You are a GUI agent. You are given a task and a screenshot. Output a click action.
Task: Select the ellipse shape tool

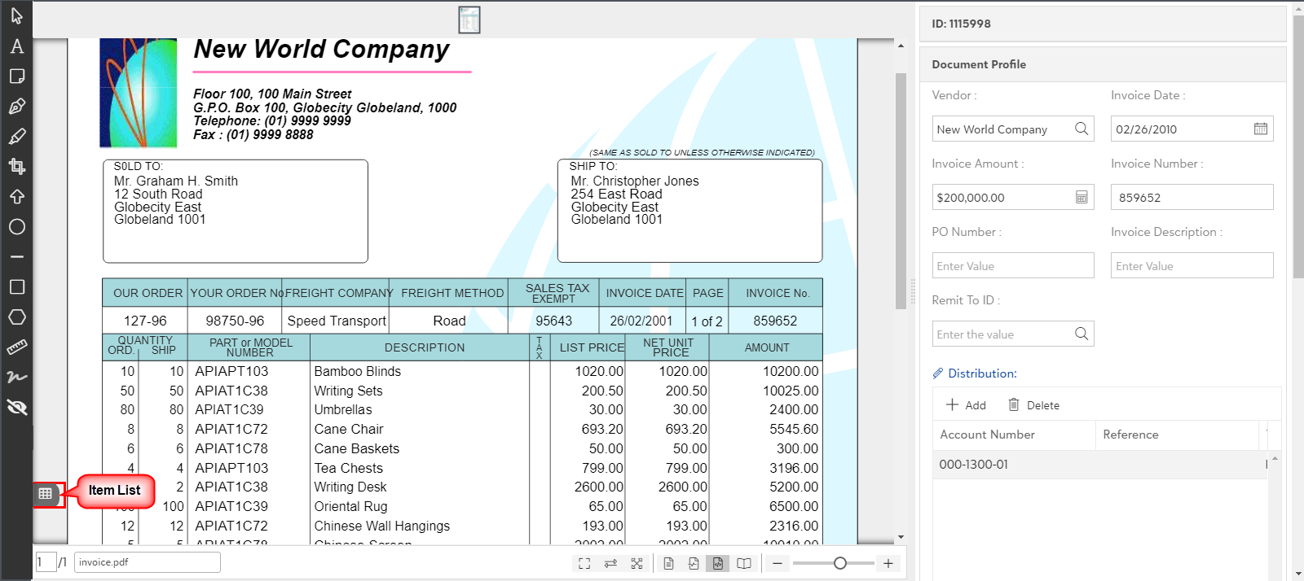point(16,227)
